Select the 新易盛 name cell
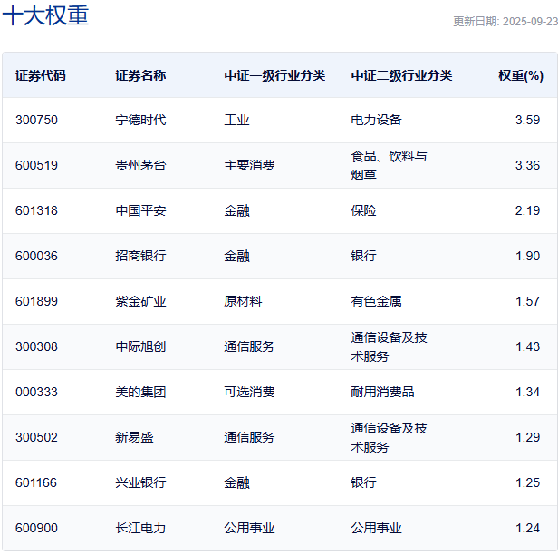 point(134,437)
